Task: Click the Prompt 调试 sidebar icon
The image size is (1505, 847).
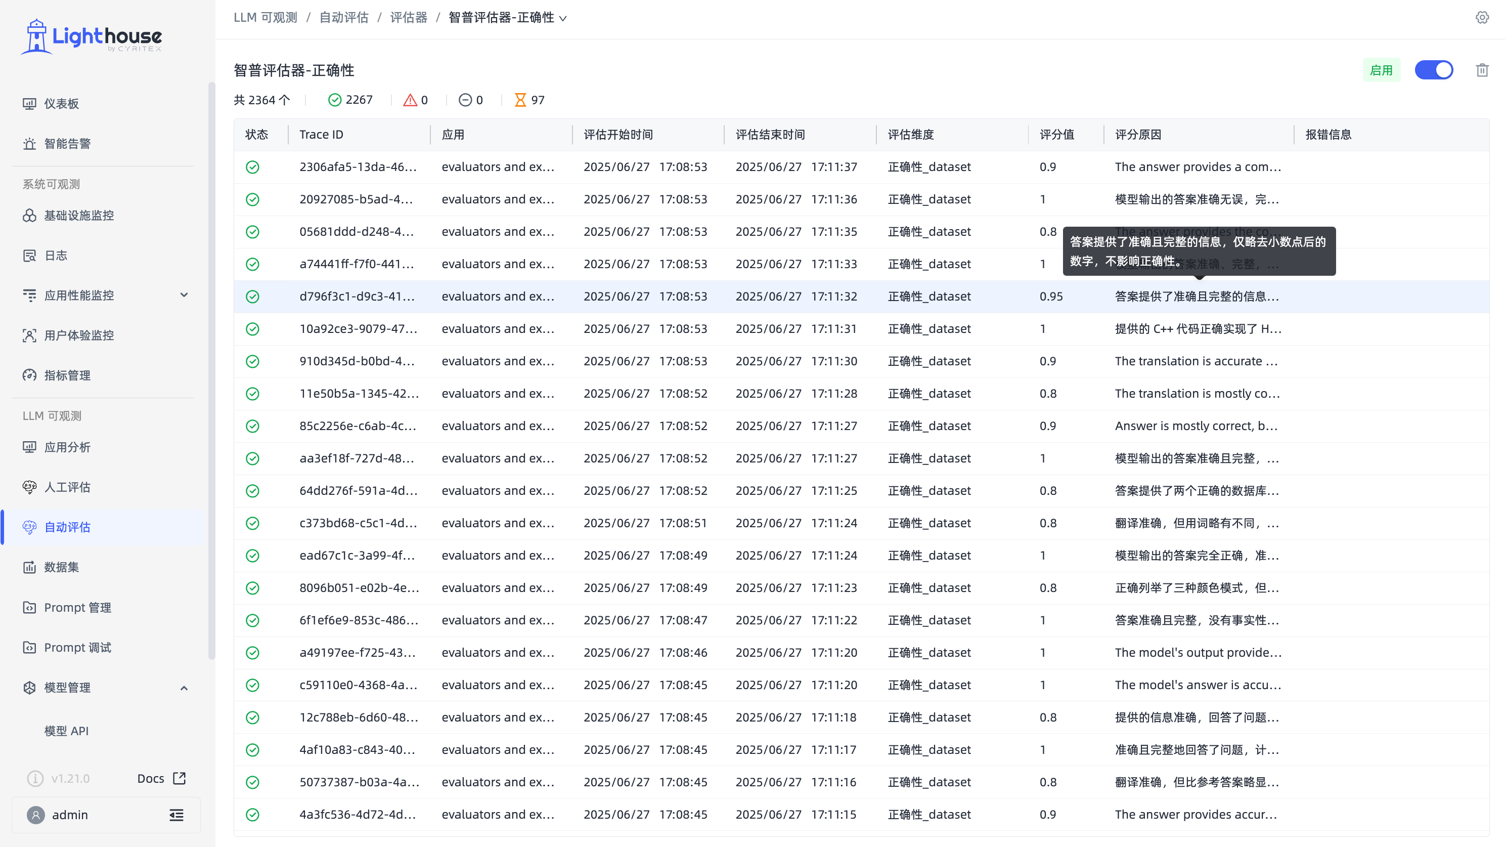Action: [x=29, y=647]
